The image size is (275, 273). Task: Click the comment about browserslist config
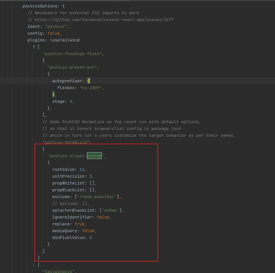[x=112, y=129]
